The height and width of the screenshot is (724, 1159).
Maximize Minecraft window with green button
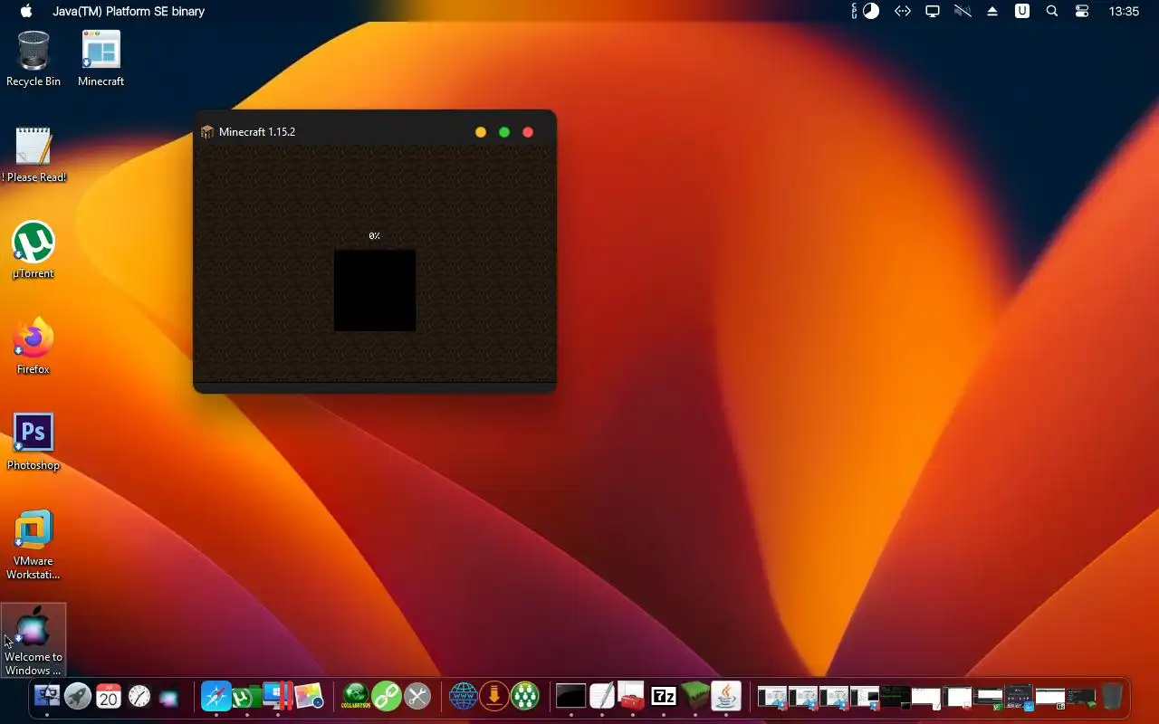click(504, 132)
